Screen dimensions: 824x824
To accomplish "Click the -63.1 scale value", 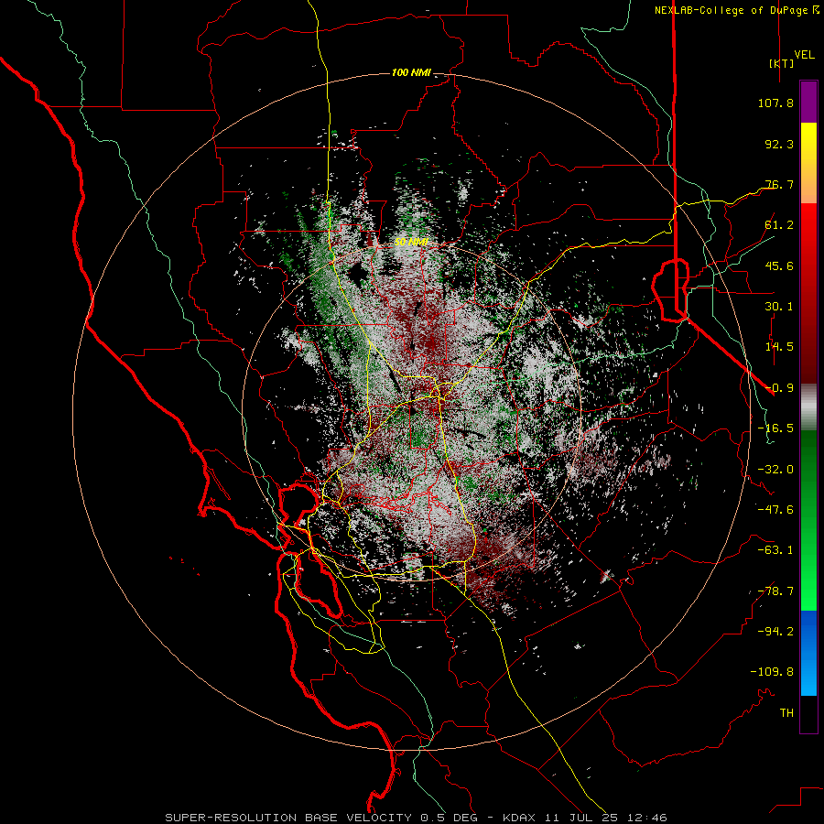I will tap(775, 550).
